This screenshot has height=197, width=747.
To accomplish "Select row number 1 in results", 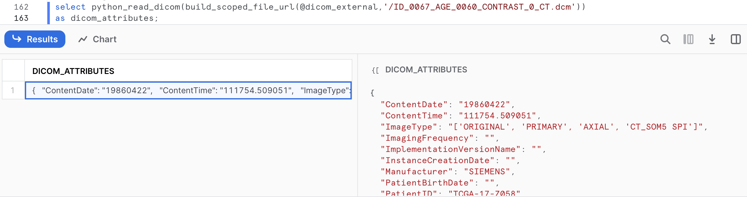I will (x=13, y=90).
